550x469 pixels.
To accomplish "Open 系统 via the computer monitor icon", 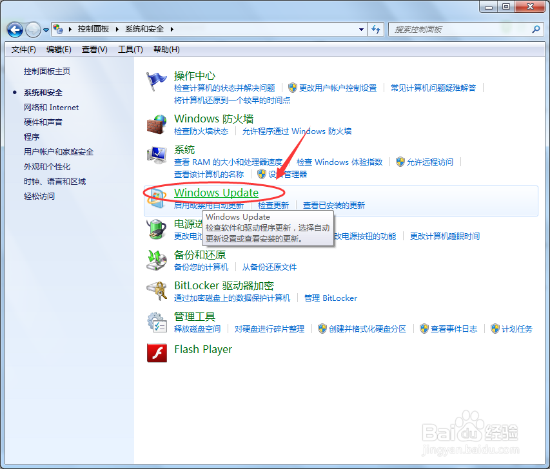I will point(155,155).
